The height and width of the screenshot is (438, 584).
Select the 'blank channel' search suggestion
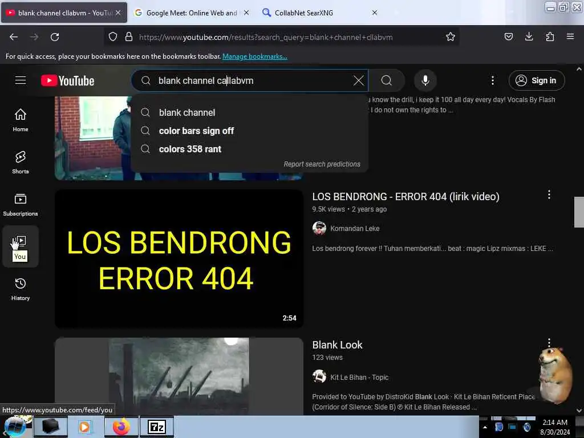(x=250, y=112)
